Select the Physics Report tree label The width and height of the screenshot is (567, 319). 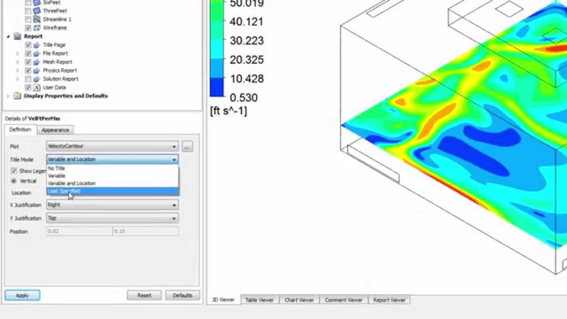click(60, 70)
